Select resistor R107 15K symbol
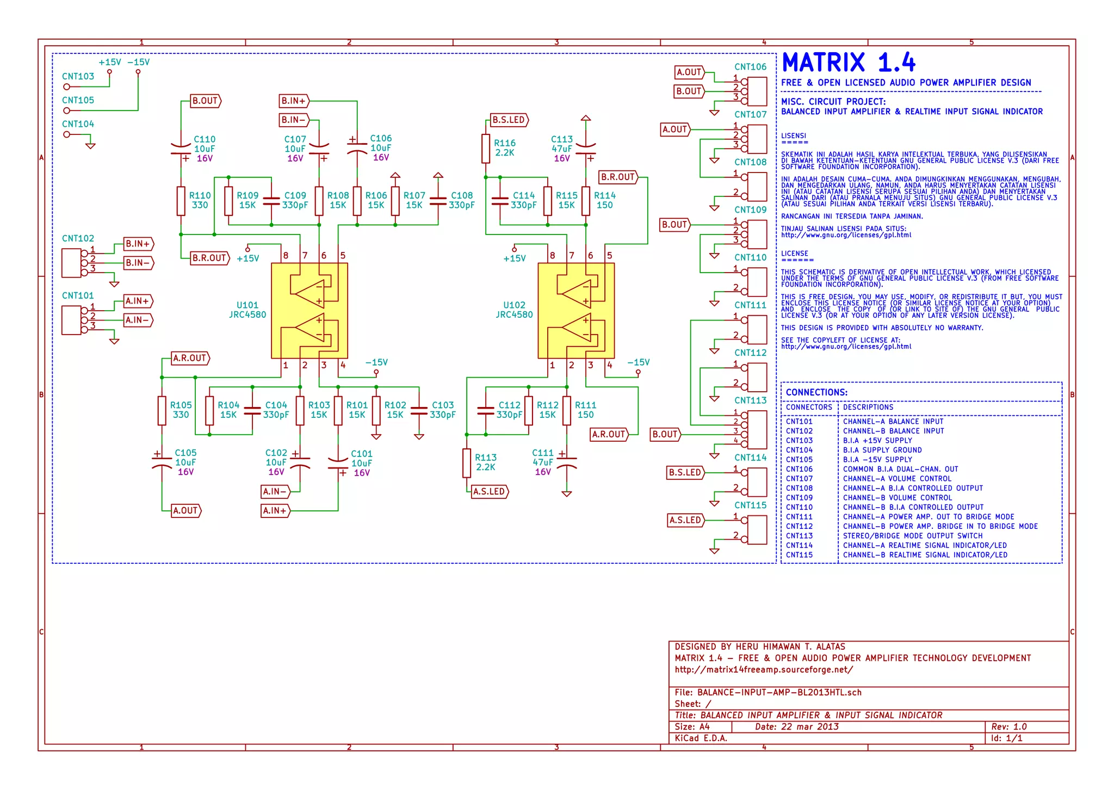Viewport: 1114px width, 789px height. point(395,201)
